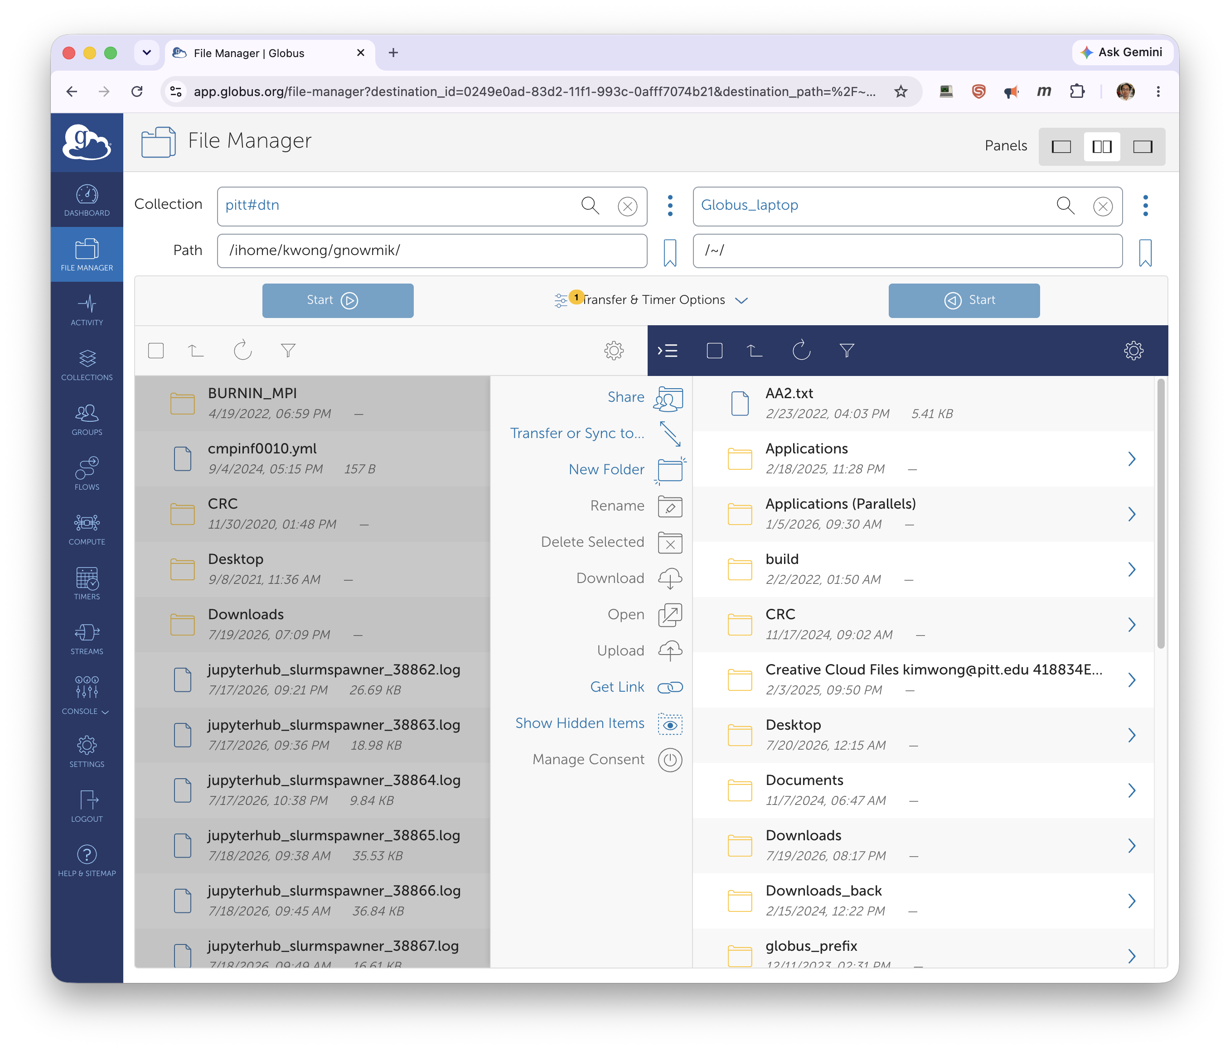This screenshot has height=1050, width=1230.
Task: Select all items in right pane
Action: pos(715,351)
